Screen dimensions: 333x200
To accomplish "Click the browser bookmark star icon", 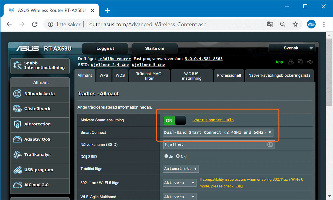I will pyautogui.click(x=295, y=24).
